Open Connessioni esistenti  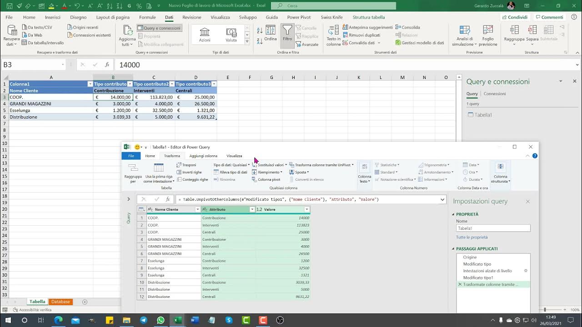point(89,35)
